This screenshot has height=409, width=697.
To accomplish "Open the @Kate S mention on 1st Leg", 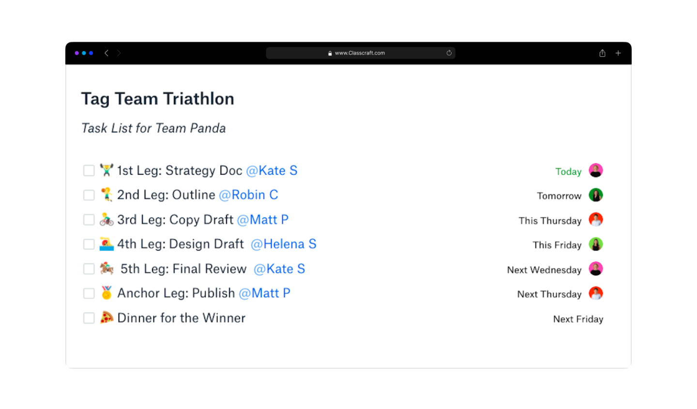I will click(x=272, y=170).
